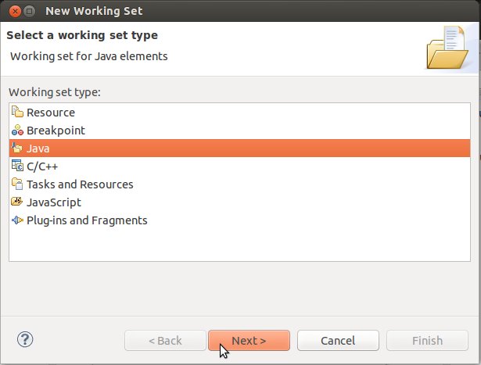The image size is (481, 365).
Task: Click the C/C++ working set icon
Action: [17, 166]
